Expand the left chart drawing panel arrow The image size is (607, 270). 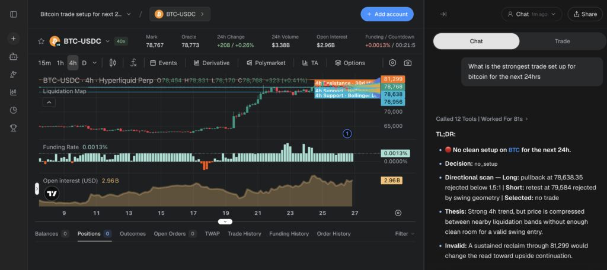pos(37,189)
